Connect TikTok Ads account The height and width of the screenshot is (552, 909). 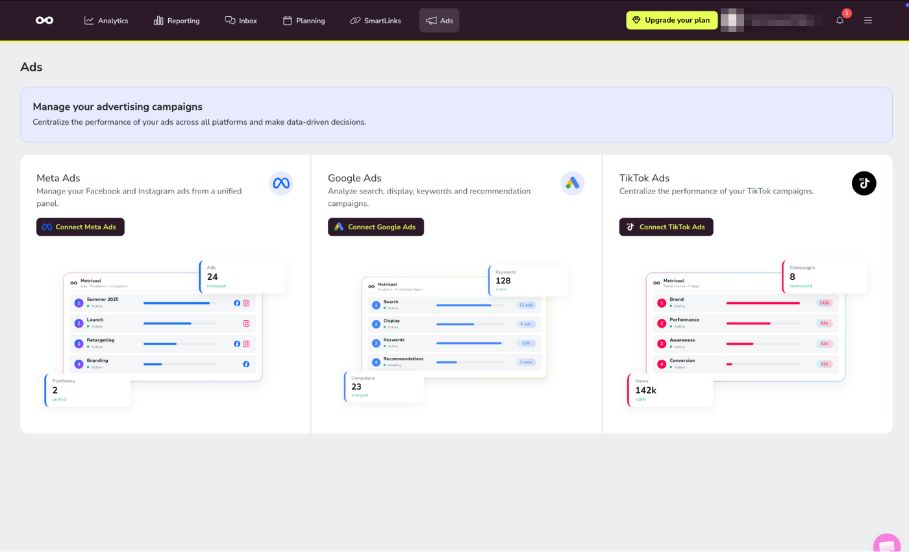click(x=666, y=227)
